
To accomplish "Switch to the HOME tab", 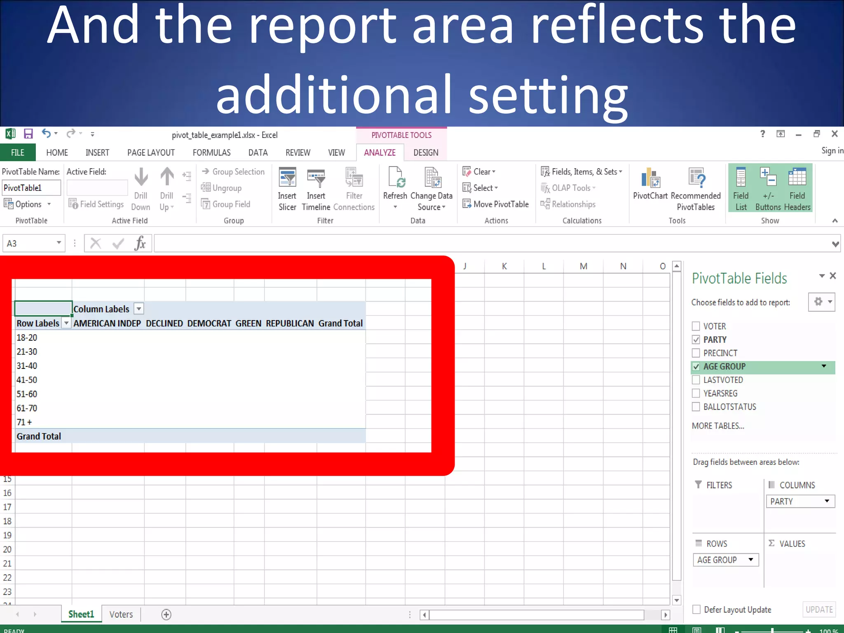I will [x=57, y=152].
